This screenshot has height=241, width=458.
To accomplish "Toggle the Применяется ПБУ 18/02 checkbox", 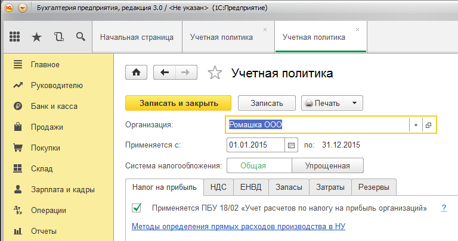I will (137, 208).
